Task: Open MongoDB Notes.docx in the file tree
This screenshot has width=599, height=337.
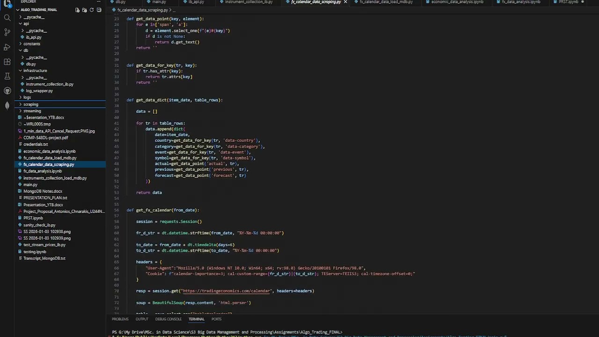Action: [x=43, y=191]
